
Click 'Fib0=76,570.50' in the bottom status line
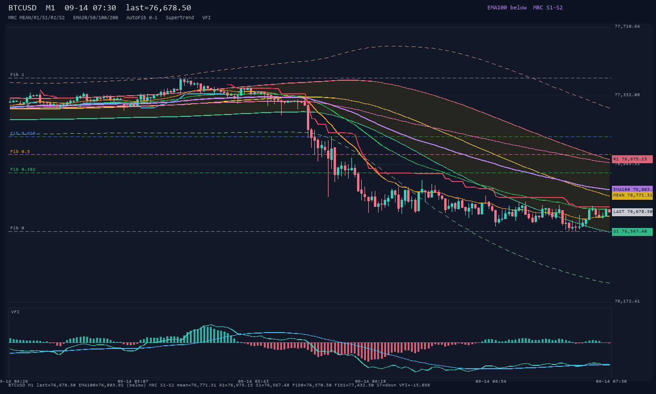pyautogui.click(x=312, y=385)
